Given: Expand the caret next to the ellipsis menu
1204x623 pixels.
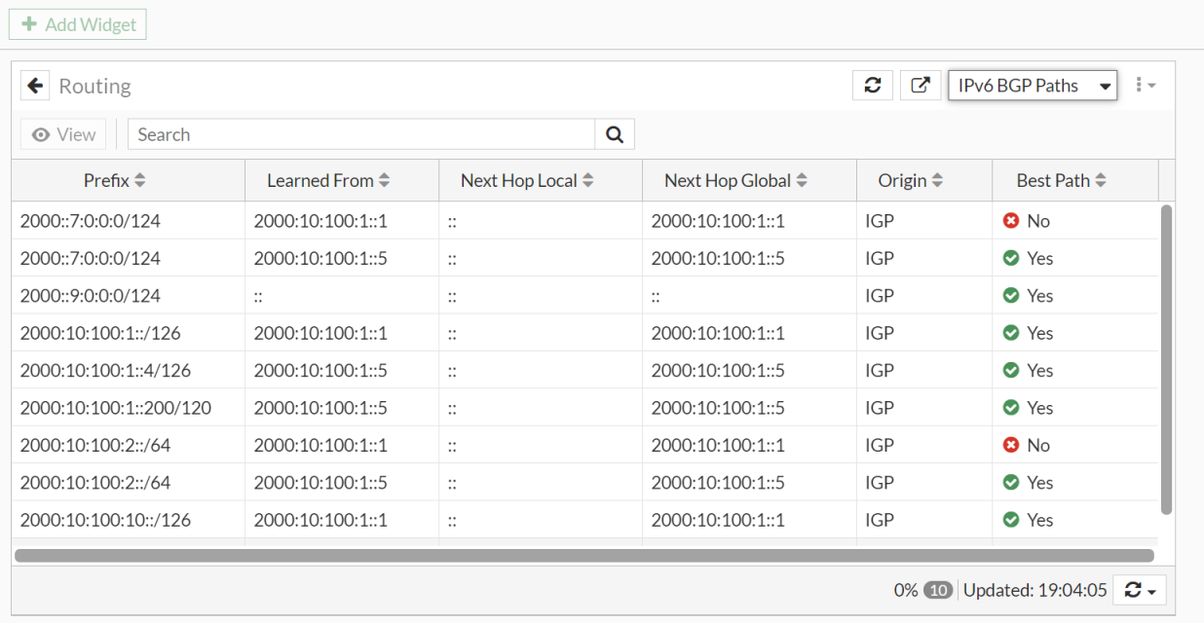Looking at the screenshot, I should [x=1150, y=86].
